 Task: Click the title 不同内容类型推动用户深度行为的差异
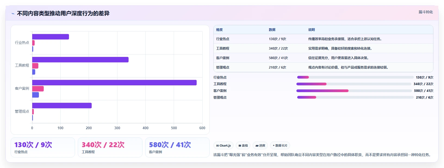63,13
